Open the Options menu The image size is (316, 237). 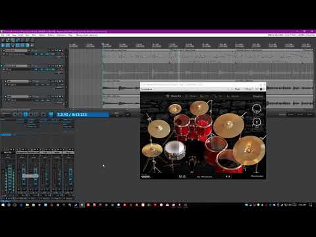pyautogui.click(x=42, y=35)
